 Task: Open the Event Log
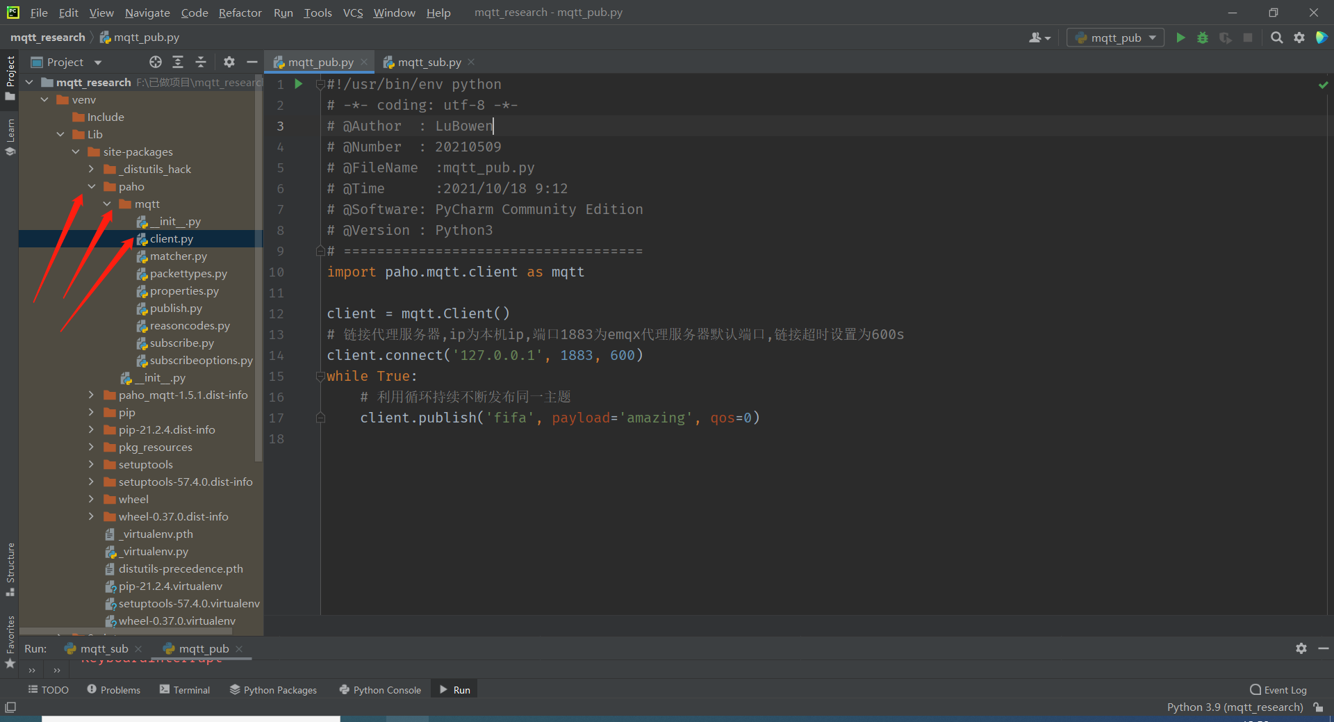click(1278, 689)
